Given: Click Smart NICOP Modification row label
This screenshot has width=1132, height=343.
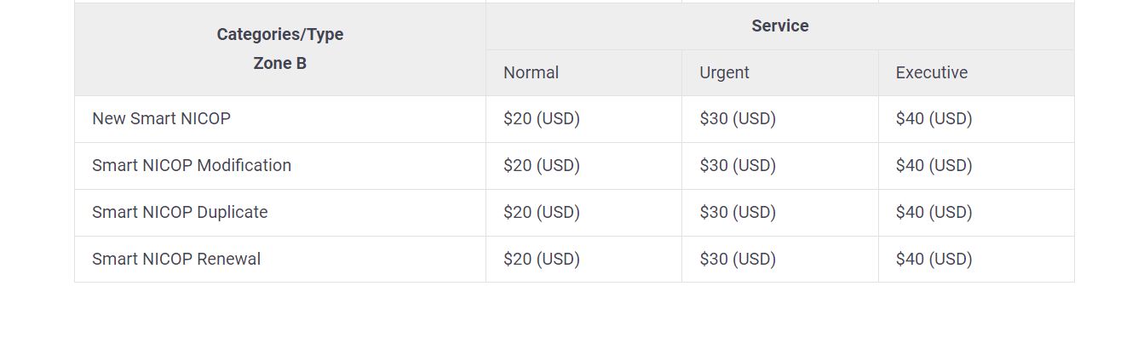Looking at the screenshot, I should click(192, 166).
